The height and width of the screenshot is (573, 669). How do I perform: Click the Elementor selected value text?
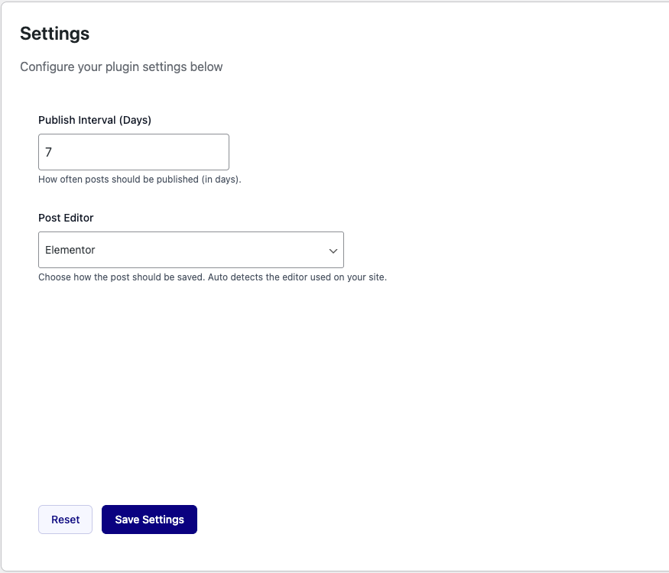(x=70, y=250)
